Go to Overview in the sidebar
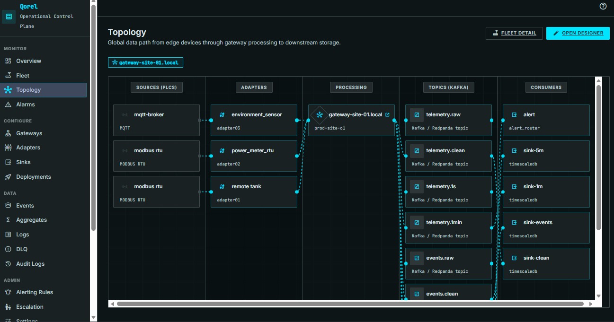This screenshot has width=614, height=322. pyautogui.click(x=43, y=61)
